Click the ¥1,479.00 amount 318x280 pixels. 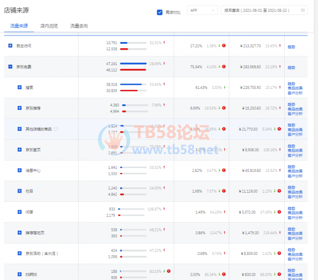click(x=251, y=233)
